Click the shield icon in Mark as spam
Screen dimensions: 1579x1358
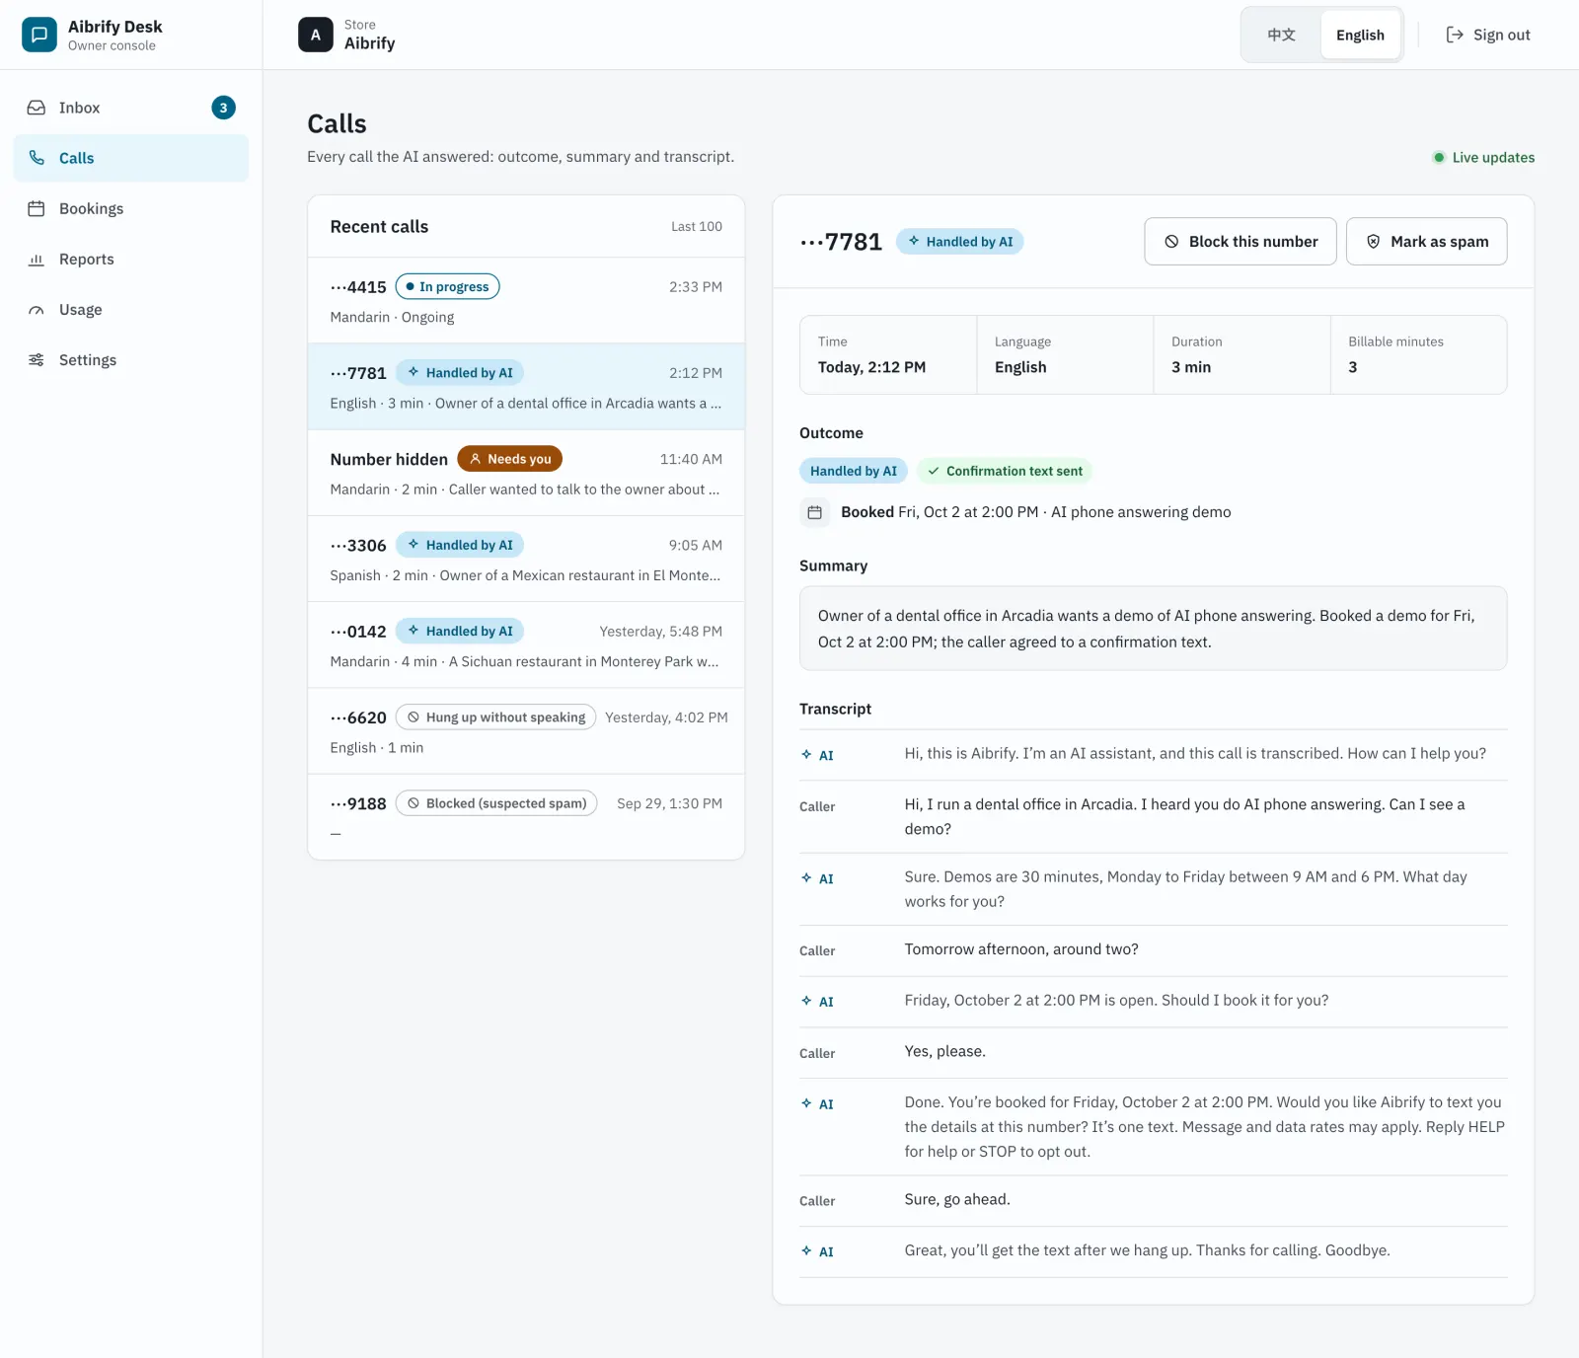tap(1373, 242)
